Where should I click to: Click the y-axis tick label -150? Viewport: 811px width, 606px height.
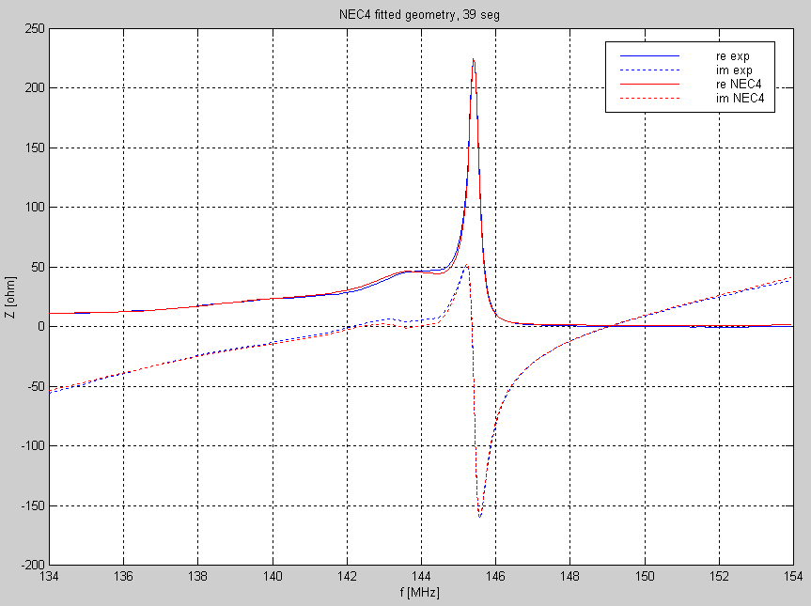tap(33, 505)
